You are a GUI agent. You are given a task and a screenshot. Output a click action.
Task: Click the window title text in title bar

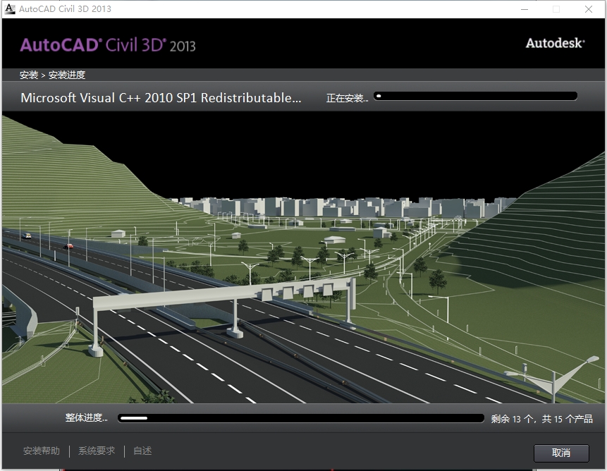pos(65,9)
